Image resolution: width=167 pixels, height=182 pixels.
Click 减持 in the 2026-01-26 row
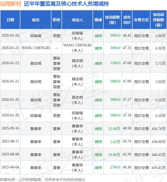98,36
